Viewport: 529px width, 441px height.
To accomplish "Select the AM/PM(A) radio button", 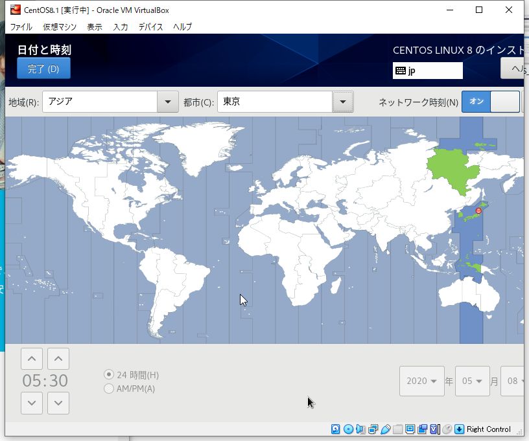I will point(109,389).
